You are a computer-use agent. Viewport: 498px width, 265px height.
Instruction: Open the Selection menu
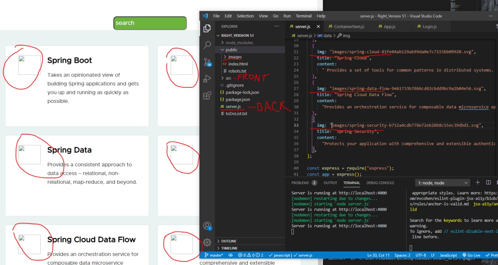point(245,16)
